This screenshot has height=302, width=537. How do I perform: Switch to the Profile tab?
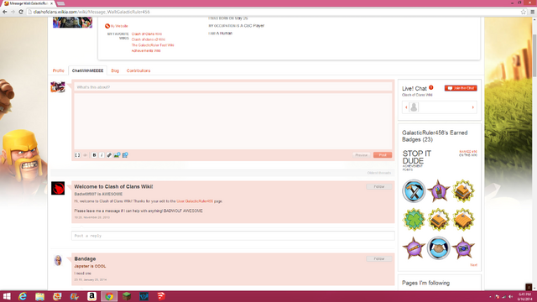click(x=58, y=70)
